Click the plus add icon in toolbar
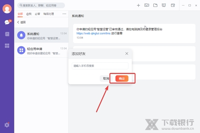Image resolution: width=200 pixels, height=133 pixels. coord(138,5)
